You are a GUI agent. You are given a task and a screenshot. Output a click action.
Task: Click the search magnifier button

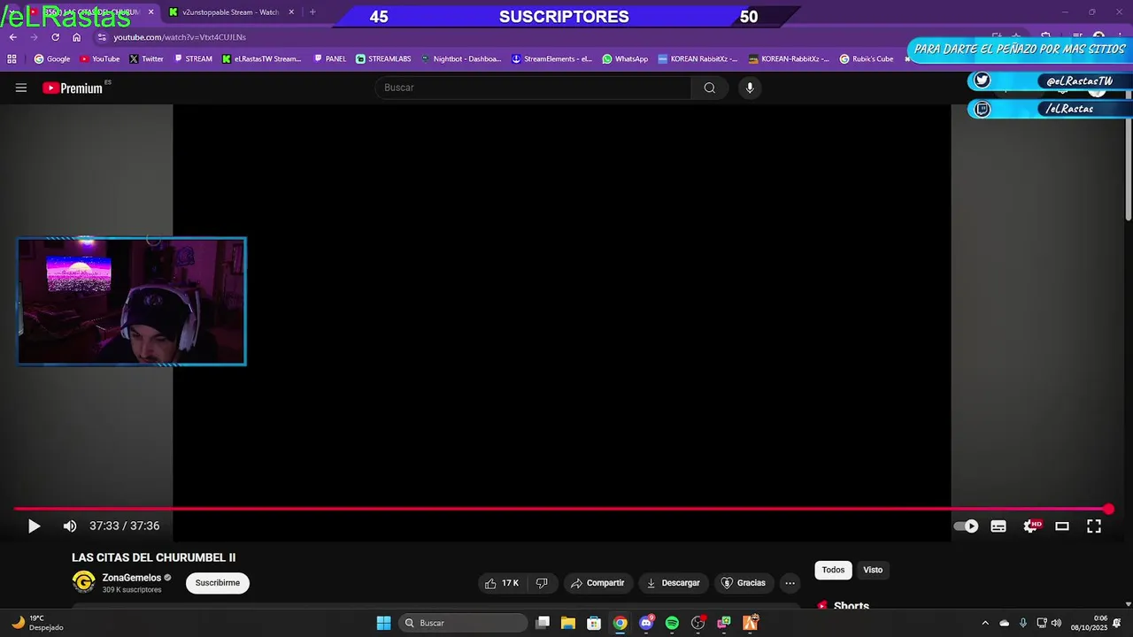pyautogui.click(x=710, y=88)
